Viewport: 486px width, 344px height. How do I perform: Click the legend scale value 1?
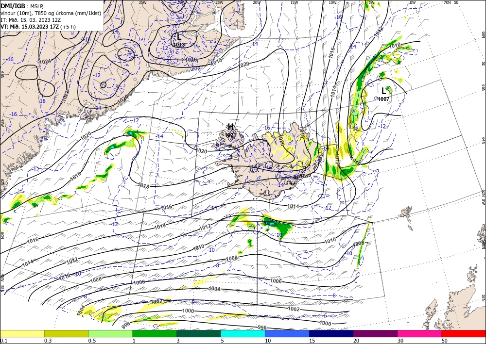click(x=134, y=341)
